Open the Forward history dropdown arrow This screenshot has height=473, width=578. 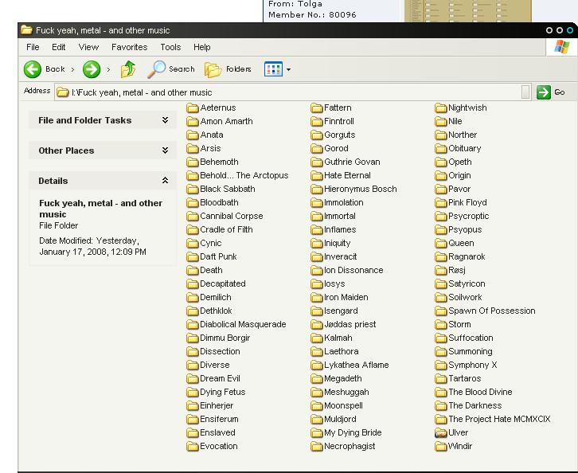pyautogui.click(x=108, y=69)
